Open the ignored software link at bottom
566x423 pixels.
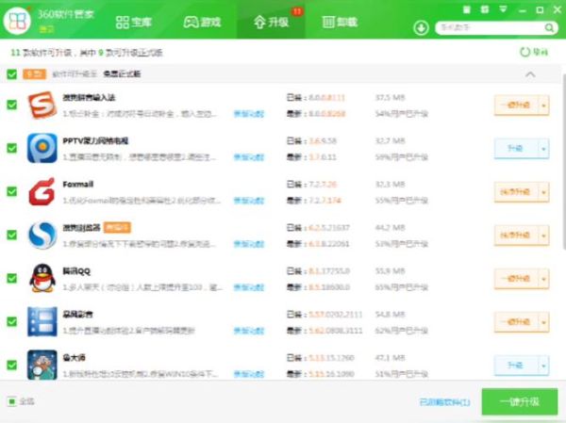click(444, 401)
